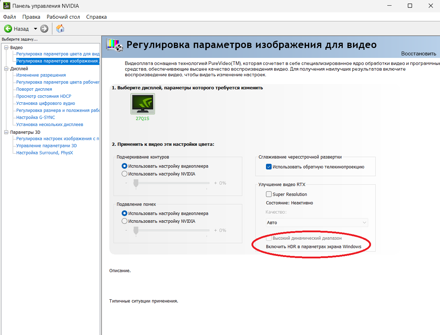
Task: Uncheck Использовать обратную телекинопроекцию
Action: (x=269, y=167)
